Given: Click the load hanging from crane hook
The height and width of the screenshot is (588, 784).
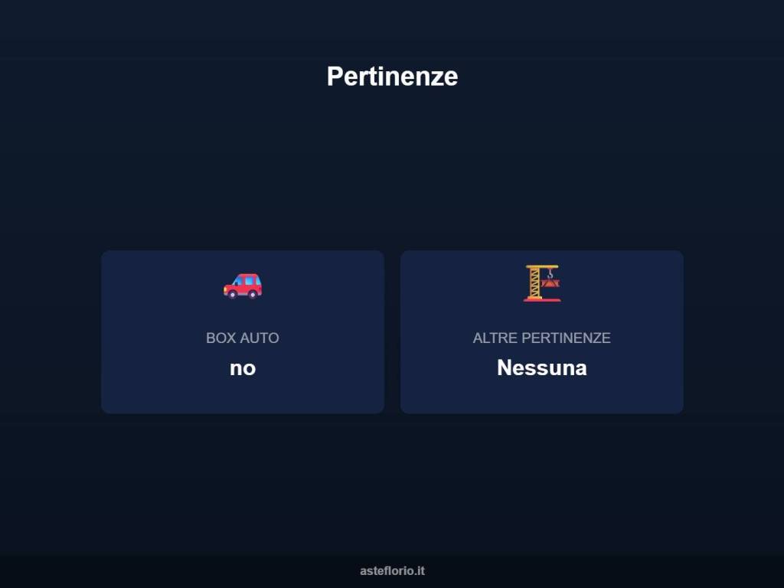Looking at the screenshot, I should 550,283.
